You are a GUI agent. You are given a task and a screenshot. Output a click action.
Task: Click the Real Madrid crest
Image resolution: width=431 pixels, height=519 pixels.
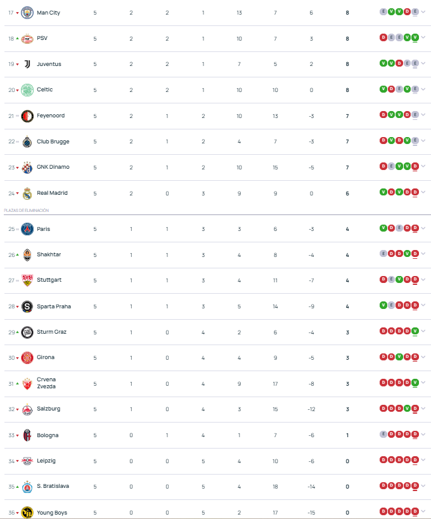click(x=27, y=194)
